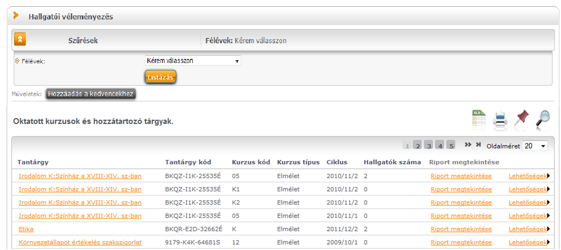Sort by Tantárgy kód column header
Image resolution: width=561 pixels, height=250 pixels.
pyautogui.click(x=188, y=162)
